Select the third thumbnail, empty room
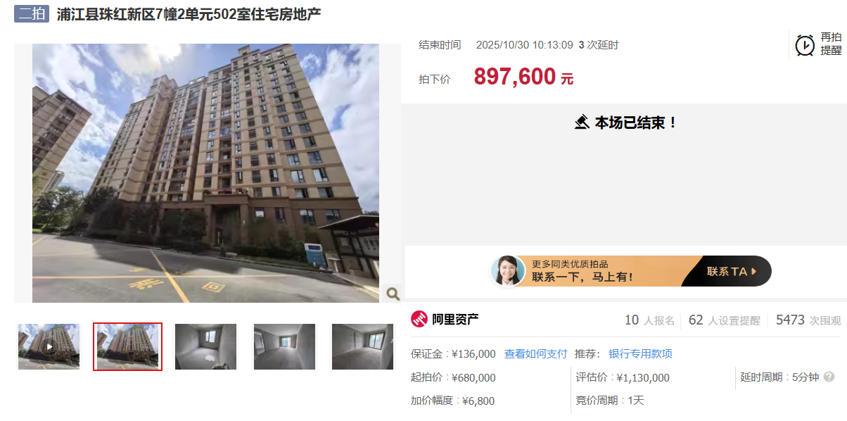 [205, 346]
